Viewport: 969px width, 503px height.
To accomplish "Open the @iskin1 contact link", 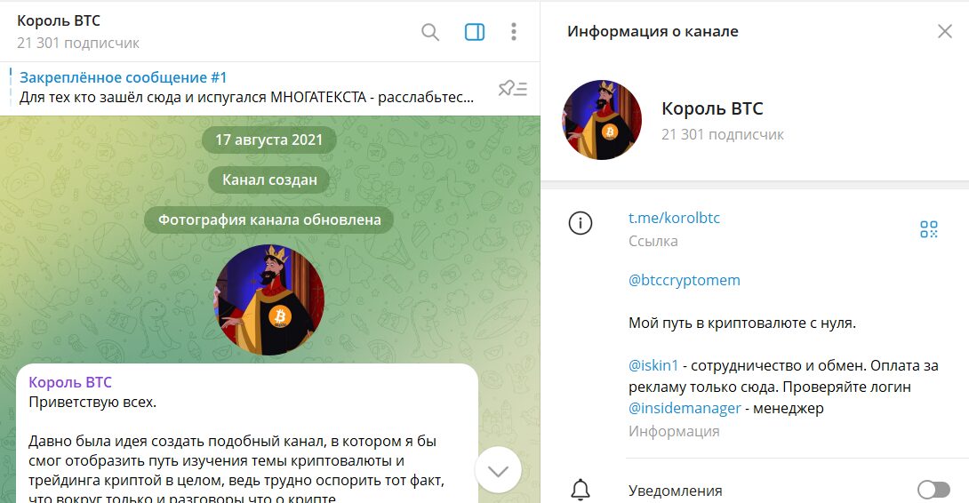I will [653, 365].
